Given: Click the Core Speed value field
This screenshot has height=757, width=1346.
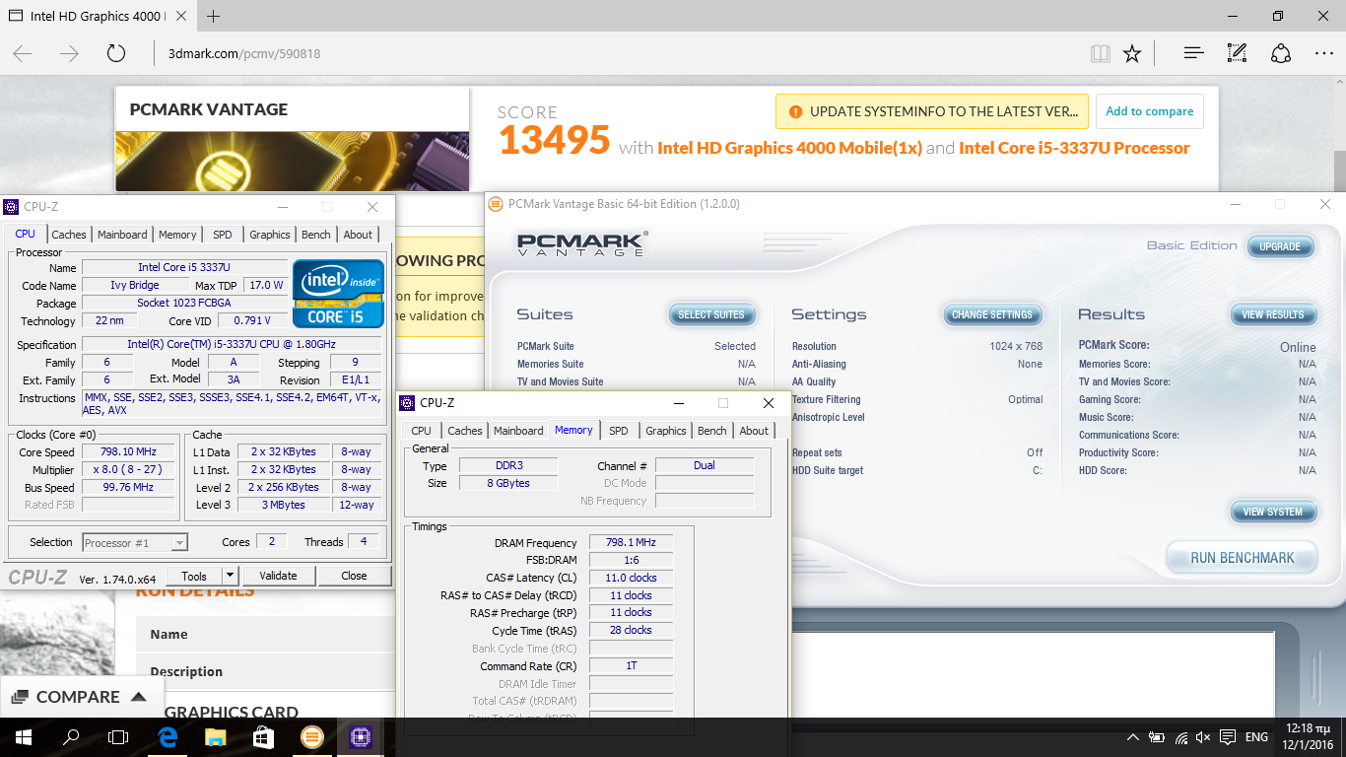Looking at the screenshot, I should coord(127,451).
